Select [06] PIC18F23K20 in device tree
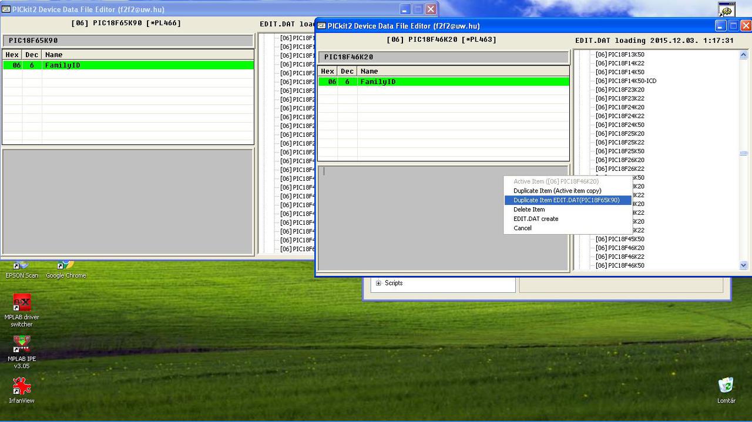This screenshot has height=422, width=752. (x=620, y=90)
